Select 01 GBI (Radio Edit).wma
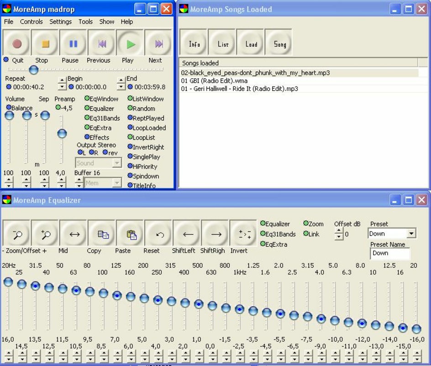431x366 pixels. click(304, 81)
